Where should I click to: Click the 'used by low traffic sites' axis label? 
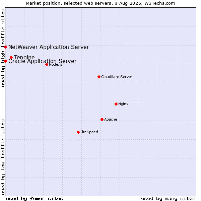click(x=3, y=157)
